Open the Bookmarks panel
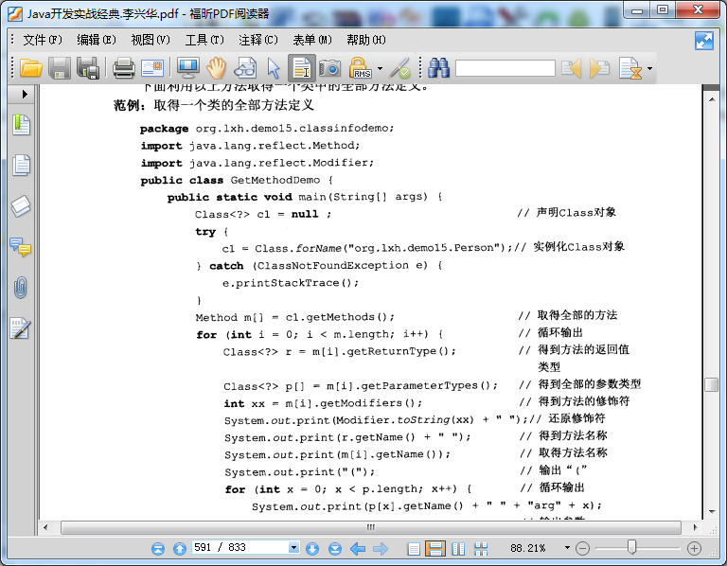 tap(22, 125)
